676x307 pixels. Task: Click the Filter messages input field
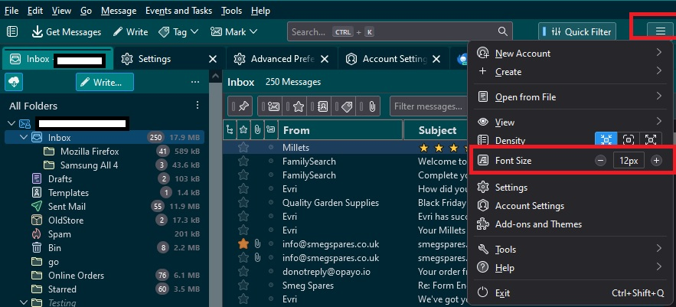point(428,106)
